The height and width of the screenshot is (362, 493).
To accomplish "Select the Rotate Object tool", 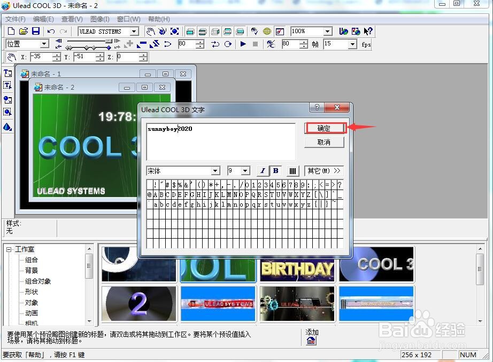I will click(162, 31).
